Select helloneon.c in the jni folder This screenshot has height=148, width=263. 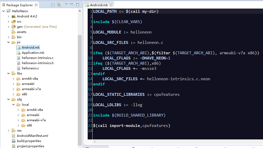(30, 68)
